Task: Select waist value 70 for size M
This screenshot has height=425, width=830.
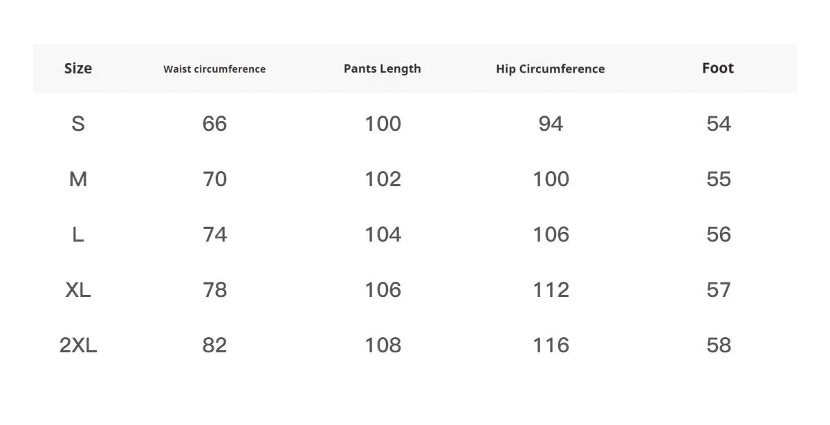Action: (214, 179)
